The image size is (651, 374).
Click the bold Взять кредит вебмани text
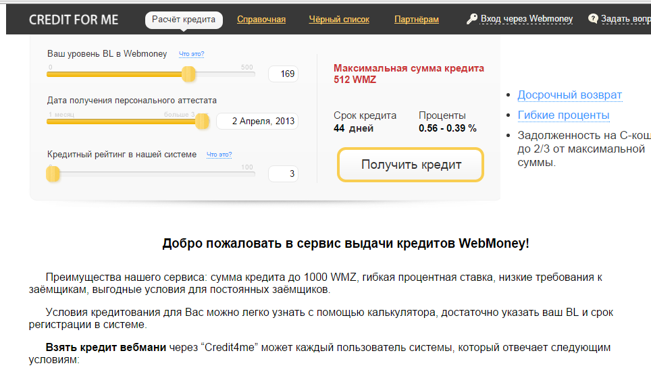(106, 348)
